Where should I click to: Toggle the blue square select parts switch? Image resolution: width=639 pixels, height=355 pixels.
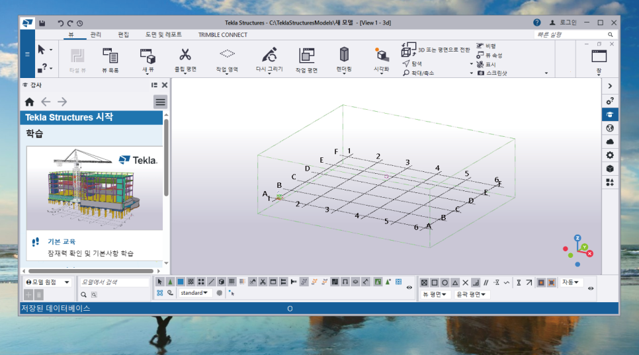(x=181, y=282)
